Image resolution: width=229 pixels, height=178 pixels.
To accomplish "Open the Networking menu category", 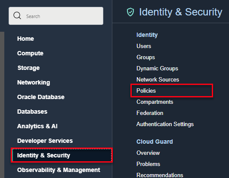I will pyautogui.click(x=34, y=82).
